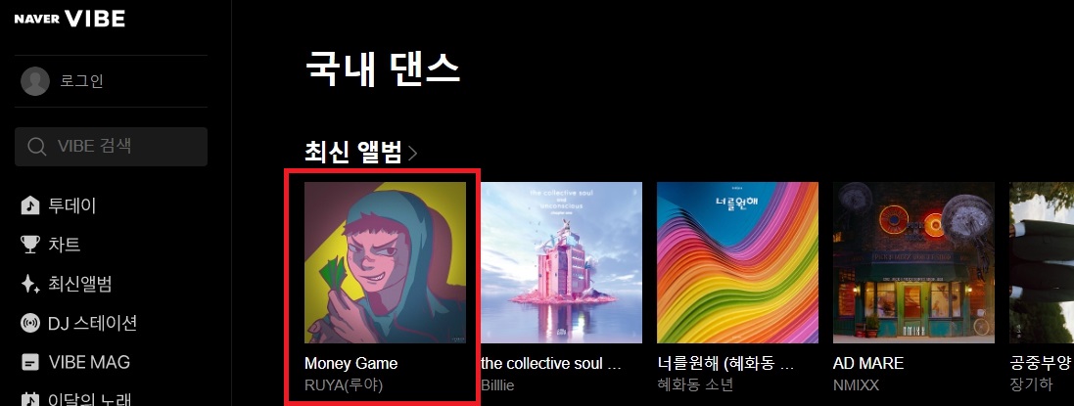The width and height of the screenshot is (1074, 406).
Task: Focus the VIBE 검색 search field
Action: point(111,147)
